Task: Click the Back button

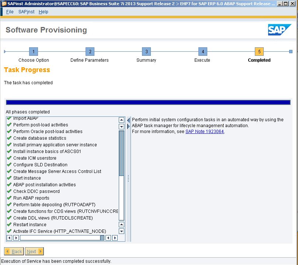Action: [14, 251]
